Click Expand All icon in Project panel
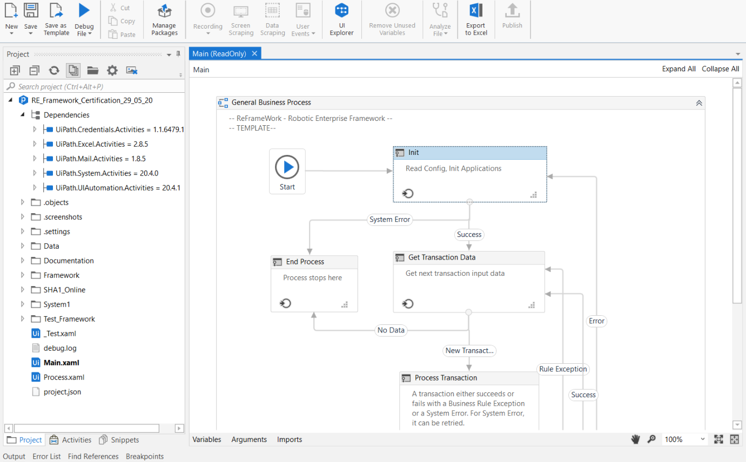Screen dimensions: 746x462 [x=15, y=70]
